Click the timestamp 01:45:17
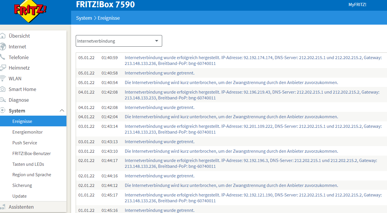Viewport: 387px width, 213px height. point(110,195)
